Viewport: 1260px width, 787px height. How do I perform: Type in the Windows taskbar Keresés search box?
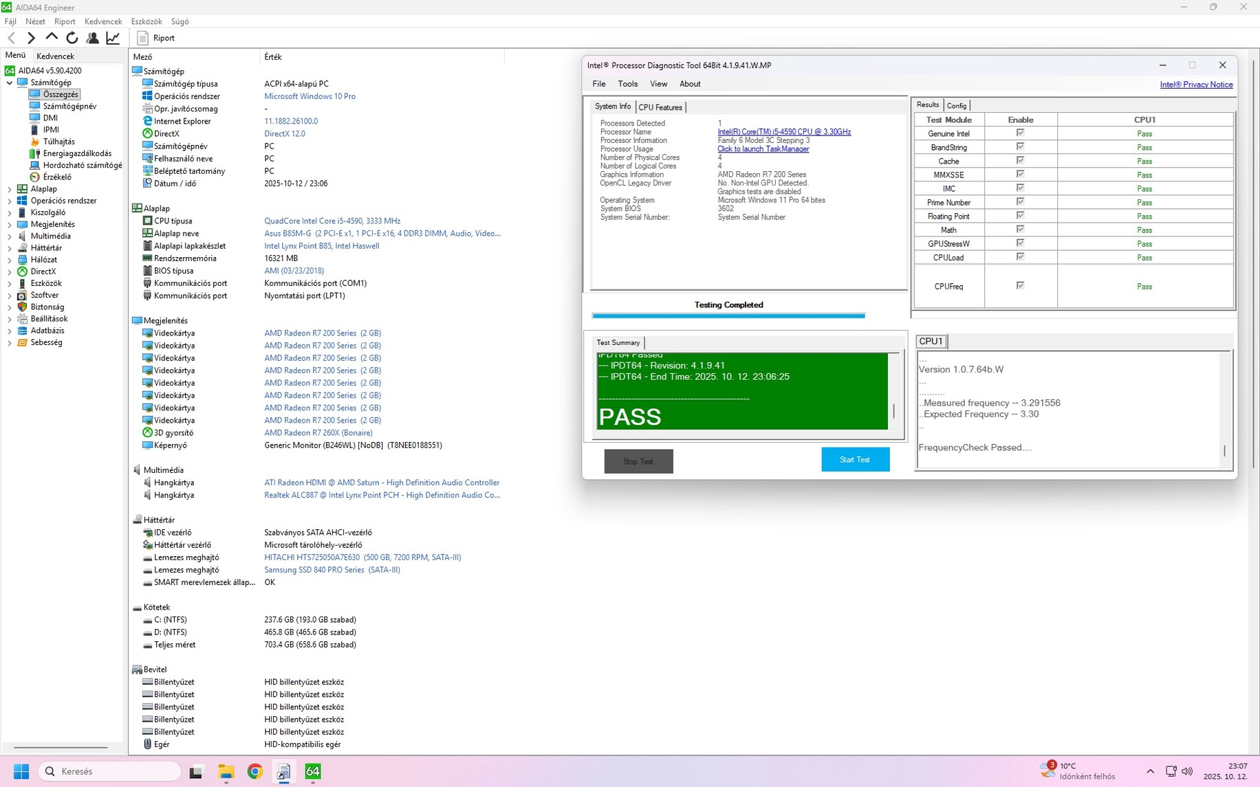[110, 771]
